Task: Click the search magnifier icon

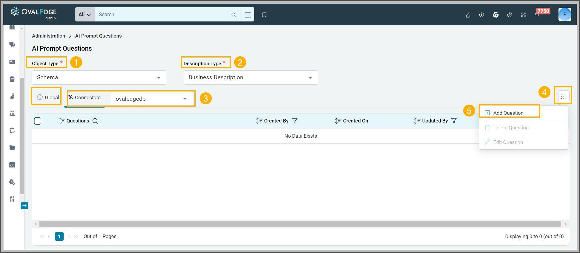Action: 234,15
